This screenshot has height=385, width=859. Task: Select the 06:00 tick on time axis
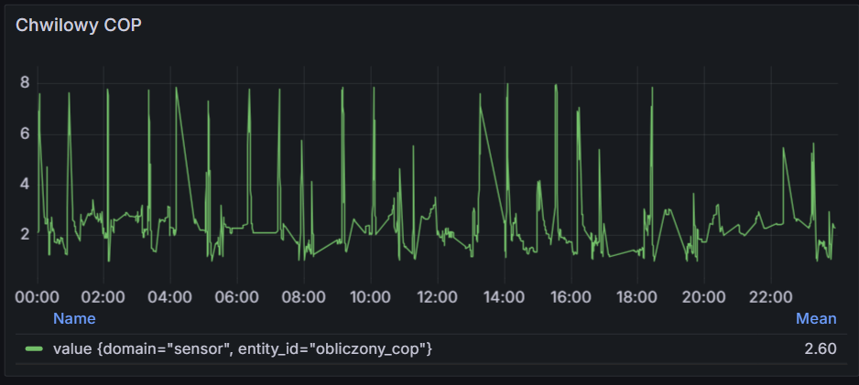(237, 297)
